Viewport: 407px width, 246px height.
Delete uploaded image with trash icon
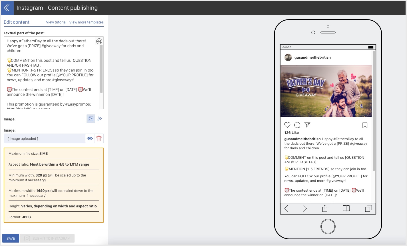pos(99,138)
